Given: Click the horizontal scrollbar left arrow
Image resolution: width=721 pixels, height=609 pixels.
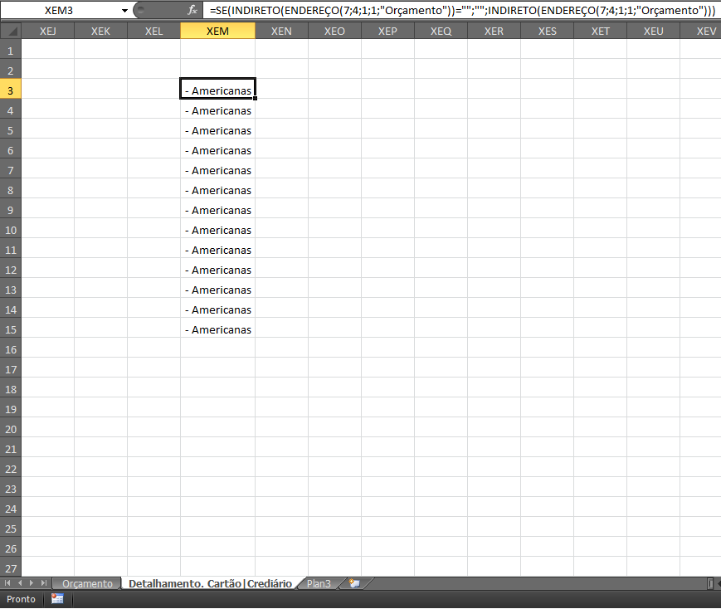Looking at the screenshot, I should (719, 583).
